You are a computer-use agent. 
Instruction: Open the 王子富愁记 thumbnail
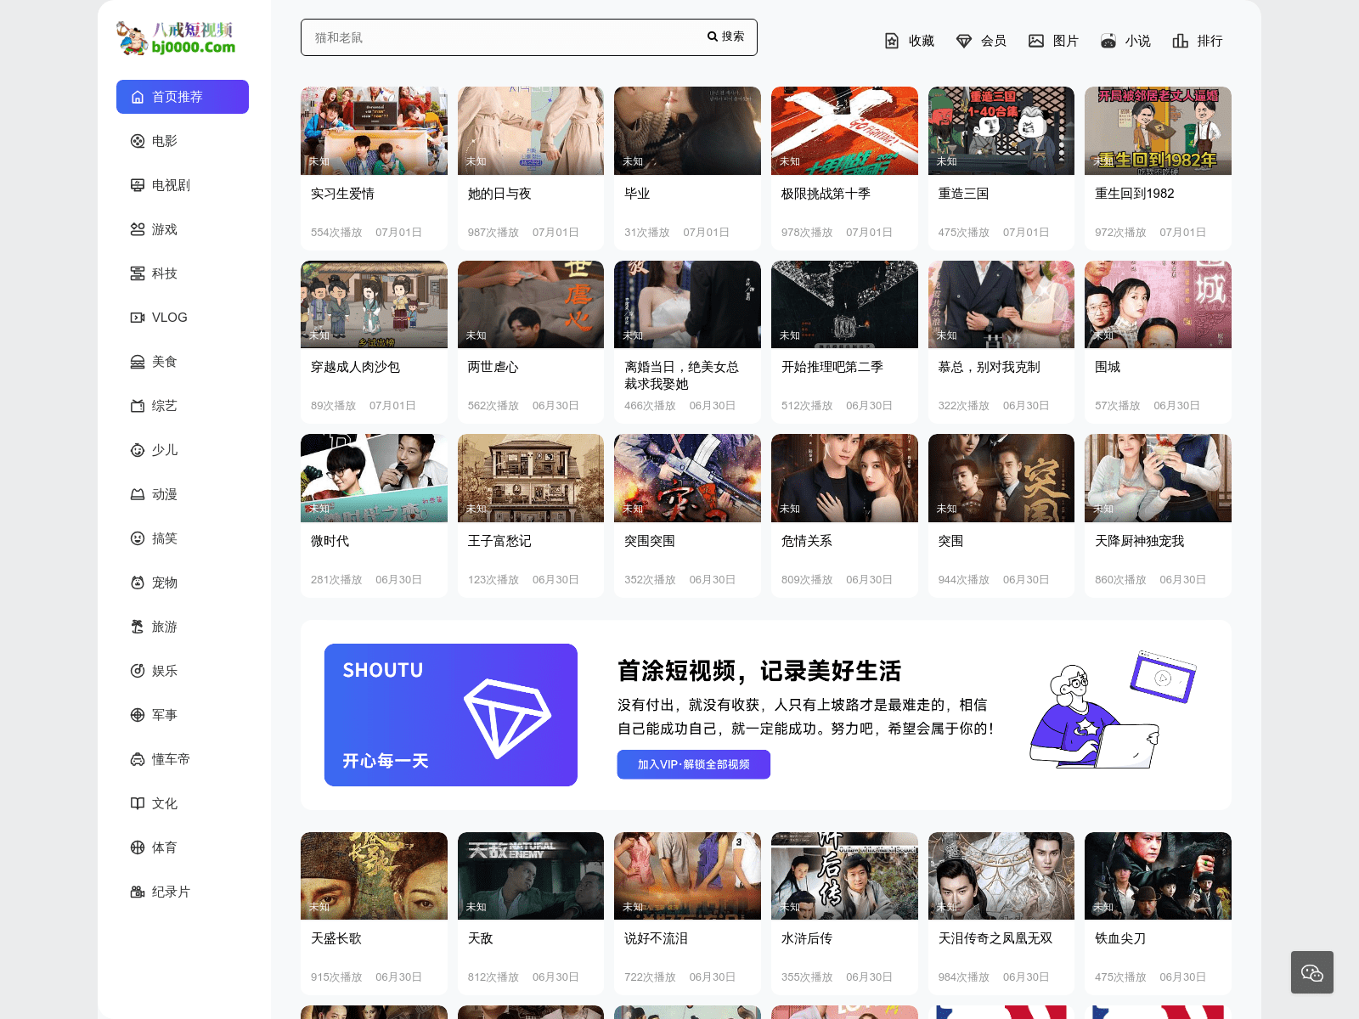(x=531, y=478)
